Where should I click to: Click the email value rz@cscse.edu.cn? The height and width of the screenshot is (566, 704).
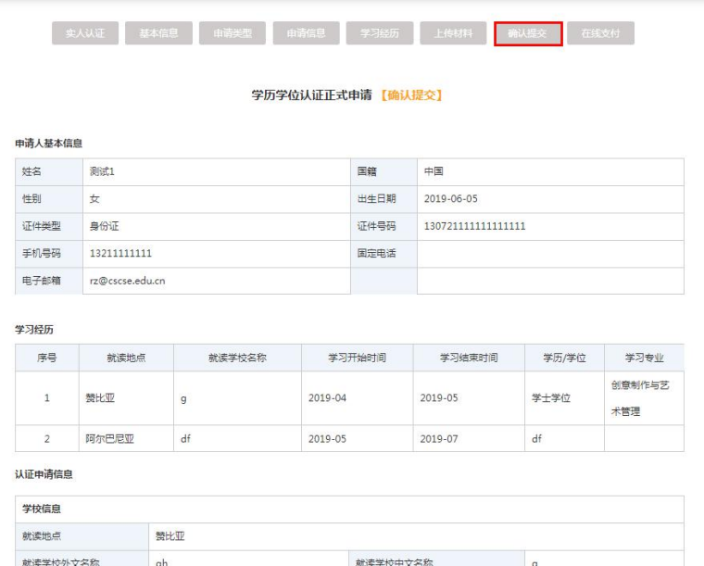tap(127, 281)
